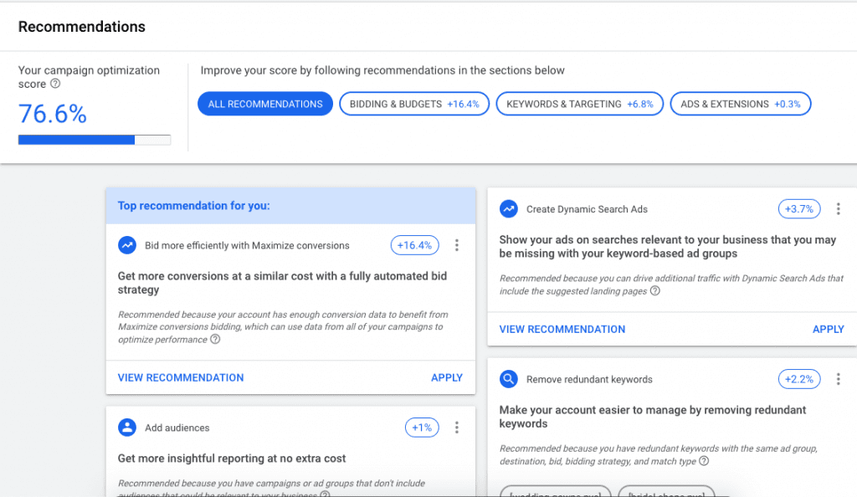The width and height of the screenshot is (857, 497).
Task: Open three-dot menu on Add audiences card
Action: 457,427
